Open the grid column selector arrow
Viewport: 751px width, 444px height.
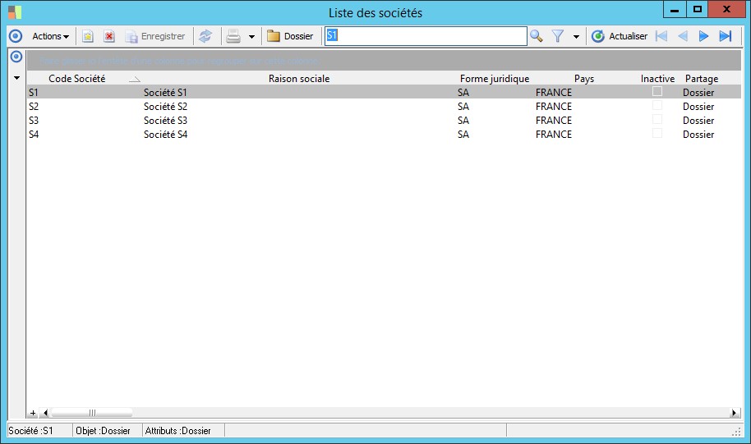(16, 78)
